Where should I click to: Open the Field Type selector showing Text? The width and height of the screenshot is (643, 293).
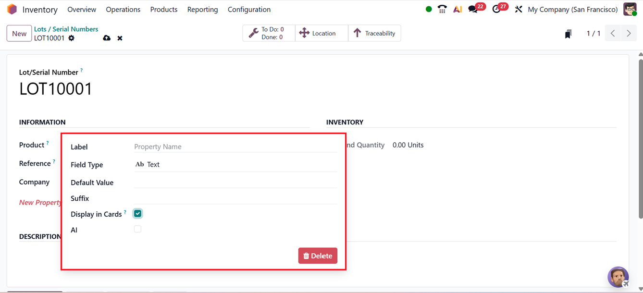tap(153, 164)
